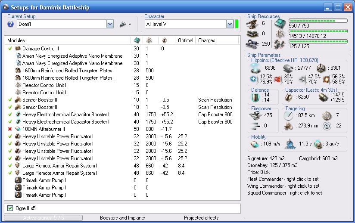Click the shield hitpoints icon
The image size is (355, 223).
coord(255,68)
